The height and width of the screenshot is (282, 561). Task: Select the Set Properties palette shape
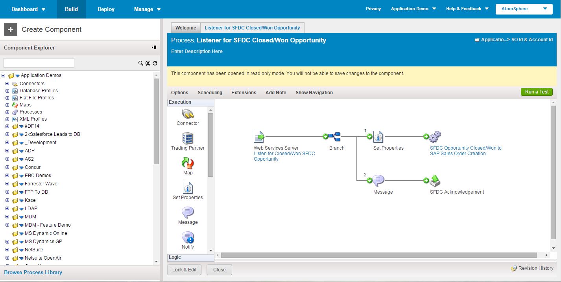(188, 191)
